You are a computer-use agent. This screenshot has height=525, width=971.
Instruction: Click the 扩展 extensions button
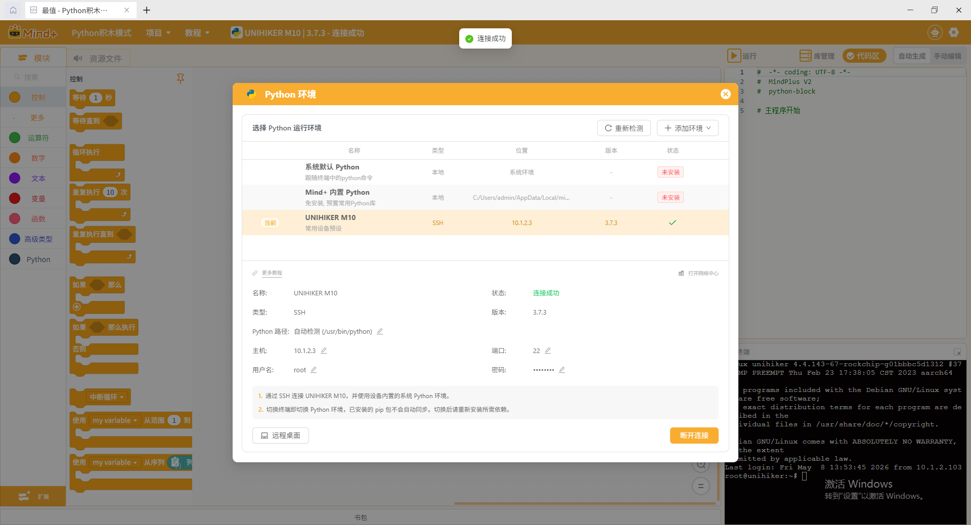[x=33, y=496]
